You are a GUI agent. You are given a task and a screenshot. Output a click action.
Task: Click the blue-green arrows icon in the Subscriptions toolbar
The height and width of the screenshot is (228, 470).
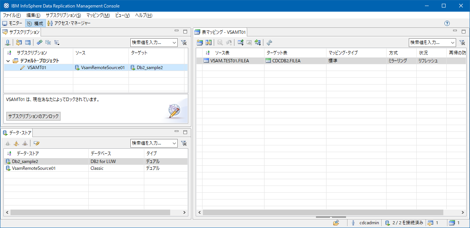[39, 42]
